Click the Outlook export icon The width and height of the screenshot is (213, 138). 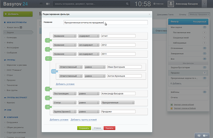172,109
